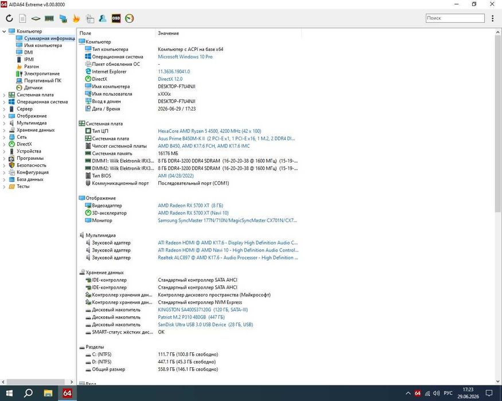The width and height of the screenshot is (502, 401).
Task: Open the DirectX 12.0 link
Action: 170,79
